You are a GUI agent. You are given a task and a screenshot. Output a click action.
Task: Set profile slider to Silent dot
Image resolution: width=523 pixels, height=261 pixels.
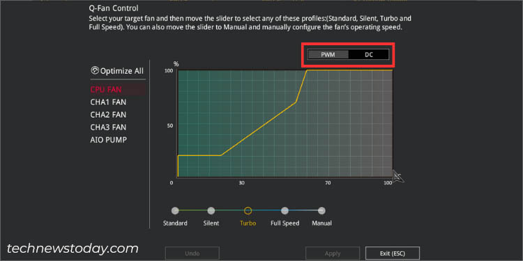coord(211,211)
